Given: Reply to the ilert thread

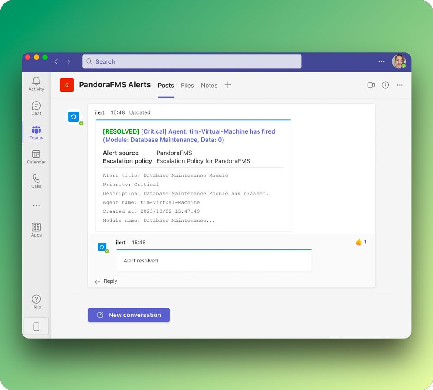Looking at the screenshot, I should (x=106, y=281).
